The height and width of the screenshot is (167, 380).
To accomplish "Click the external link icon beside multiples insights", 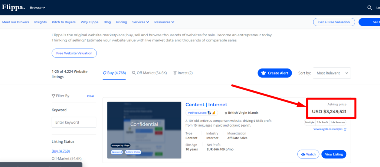I will coord(345,129).
